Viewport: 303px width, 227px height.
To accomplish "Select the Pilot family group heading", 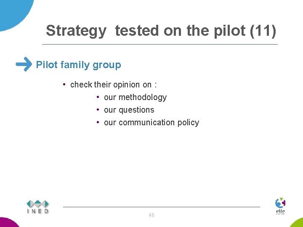I will (x=78, y=65).
